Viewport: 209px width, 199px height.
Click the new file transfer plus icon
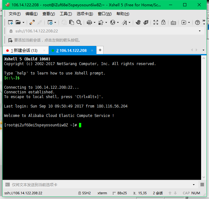pyautogui.click(x=184, y=22)
